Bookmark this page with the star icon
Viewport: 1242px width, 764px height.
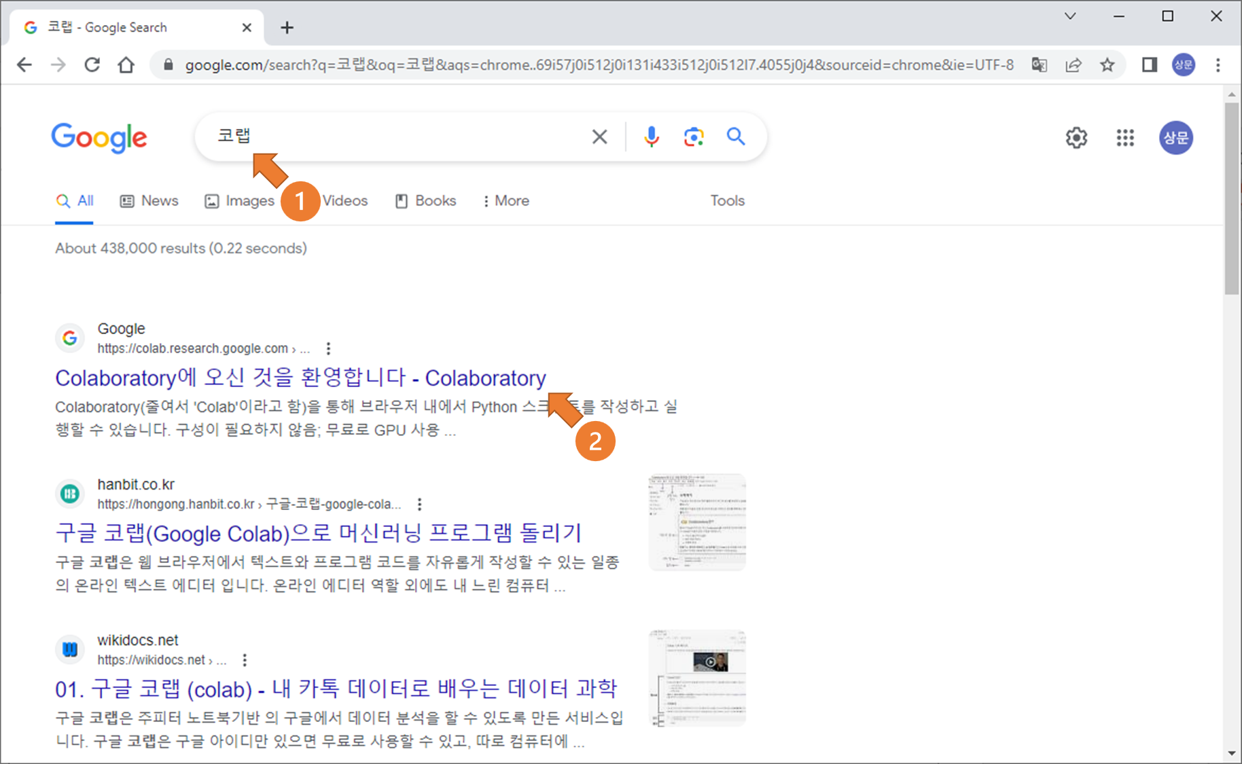[x=1107, y=65]
